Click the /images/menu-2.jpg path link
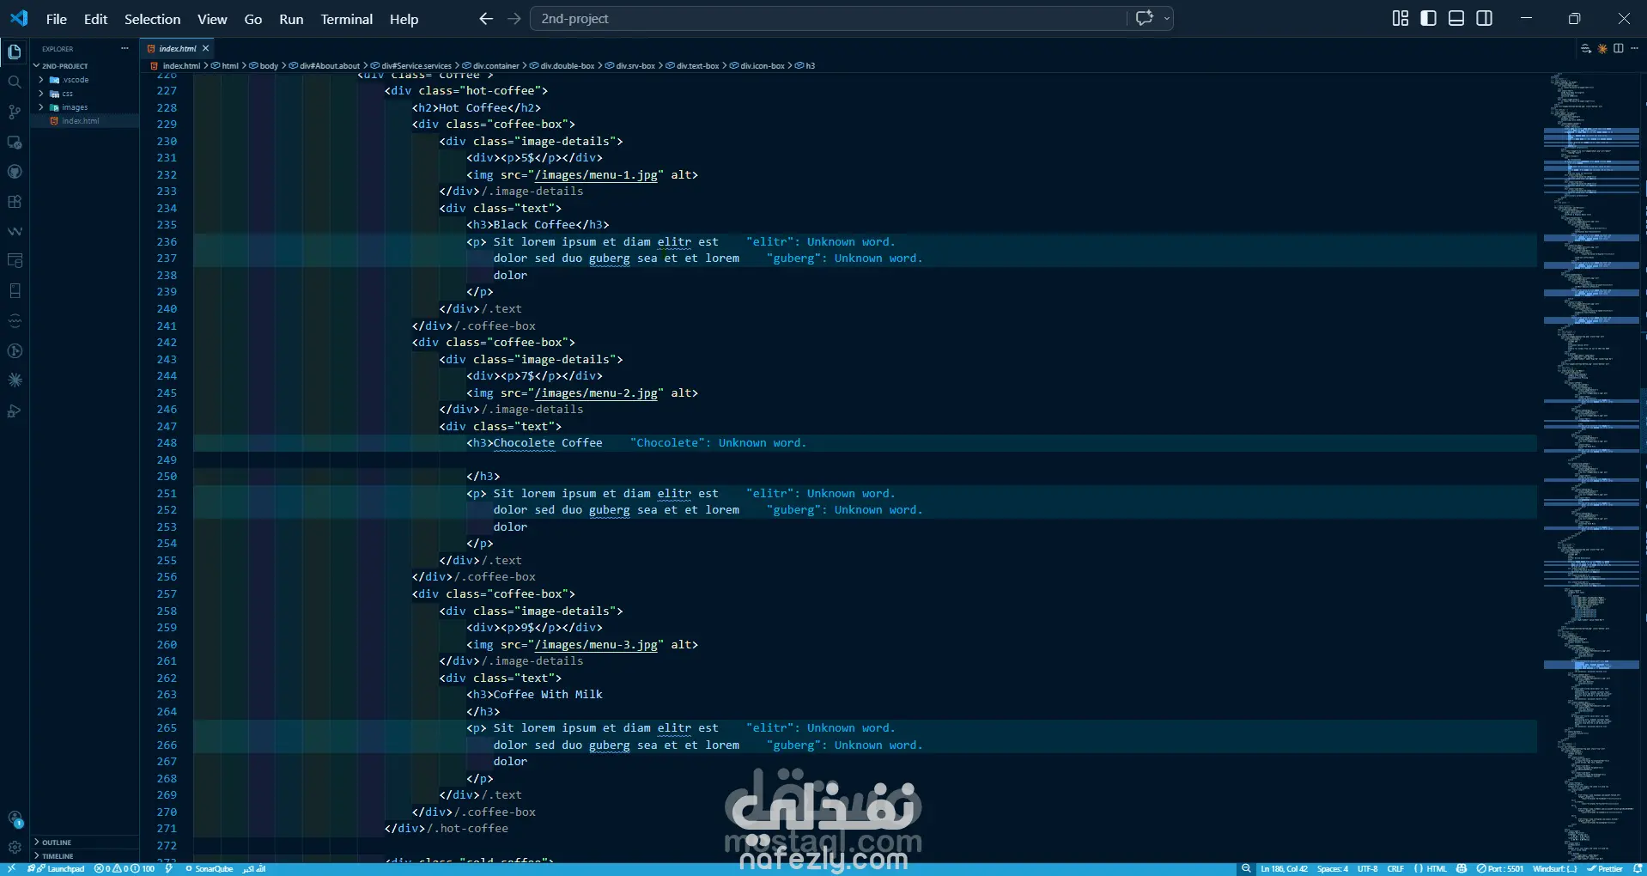 click(x=596, y=393)
